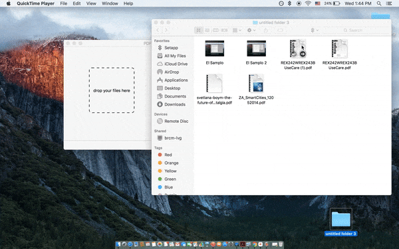399x249 pixels.
Task: Click the folder icon in the Finder title bar
Action: (255, 23)
